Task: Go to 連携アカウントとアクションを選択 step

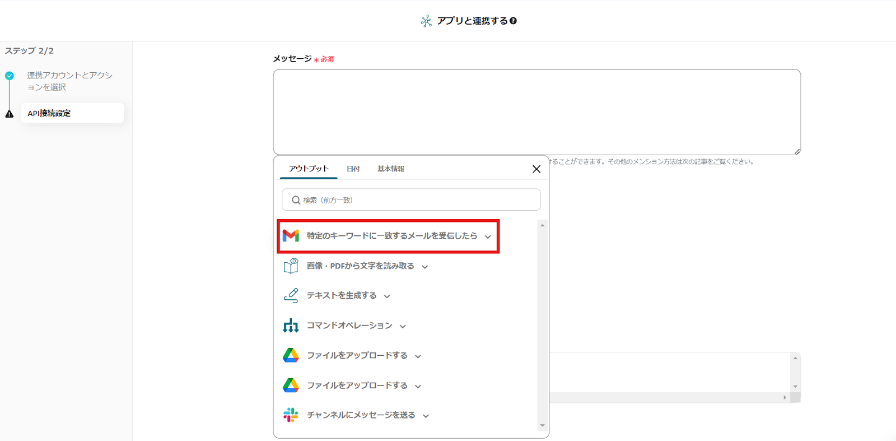Action: [x=69, y=81]
